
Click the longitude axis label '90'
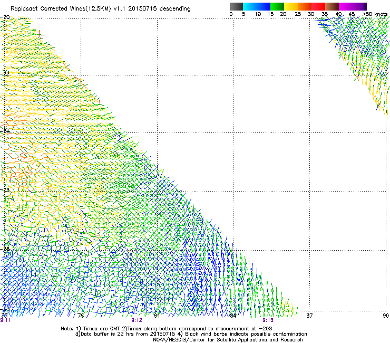point(386,316)
